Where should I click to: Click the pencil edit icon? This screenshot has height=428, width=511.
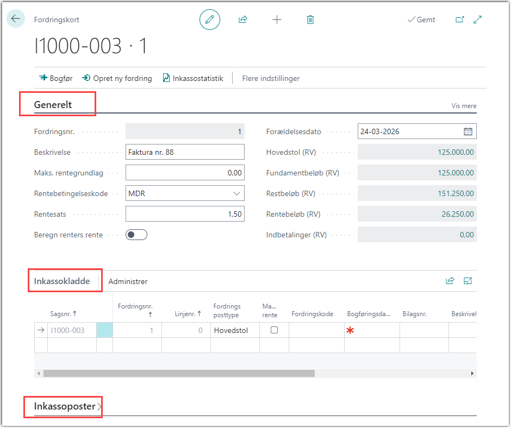(210, 20)
